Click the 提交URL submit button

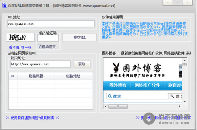(79, 37)
